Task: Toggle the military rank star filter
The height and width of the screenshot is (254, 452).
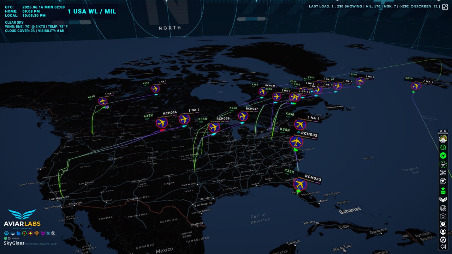Action: 443,190
